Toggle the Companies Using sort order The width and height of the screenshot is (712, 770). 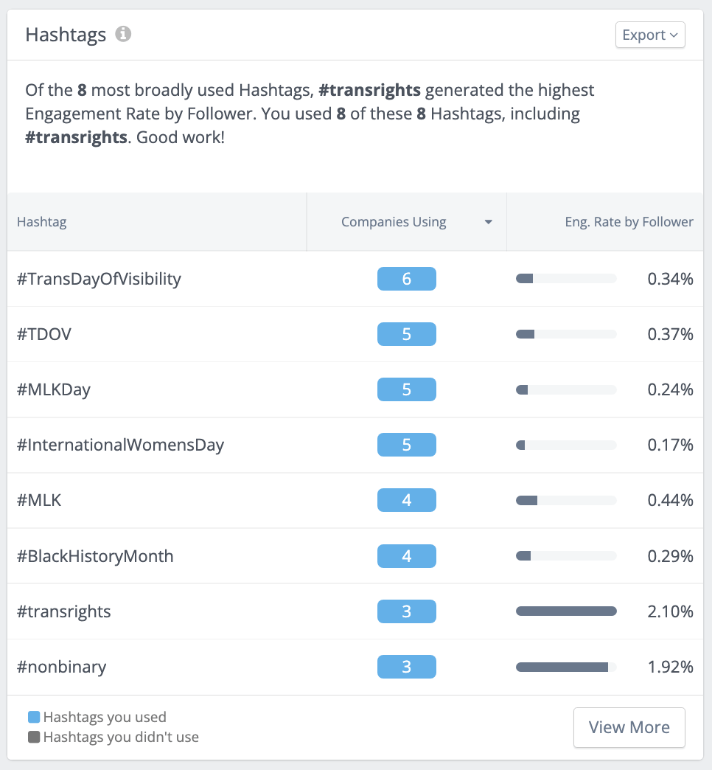[393, 221]
